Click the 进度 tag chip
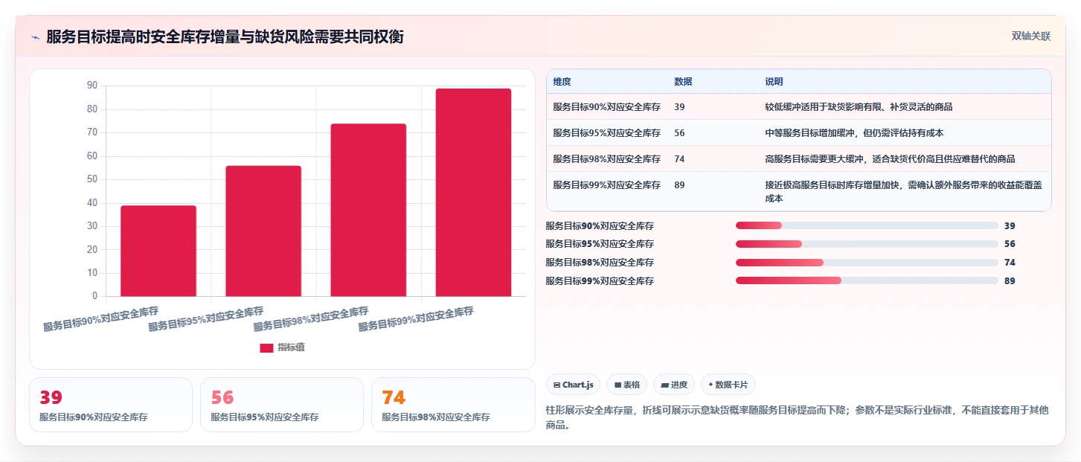 pyautogui.click(x=674, y=385)
